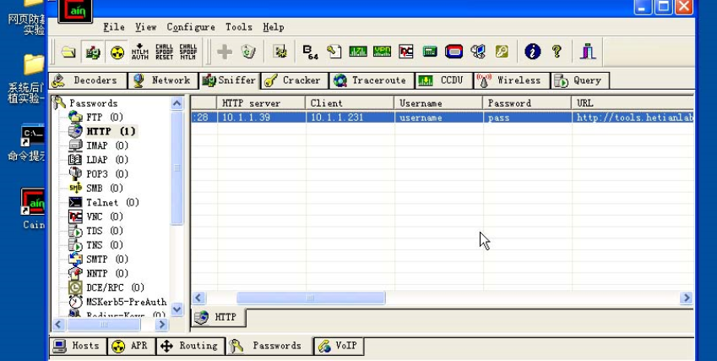Viewport: 717px width, 361px height.
Task: Click the key-on-document decoder icon
Action: (x=334, y=52)
